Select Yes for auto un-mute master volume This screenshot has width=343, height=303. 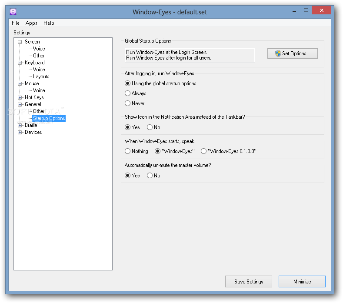[132, 176]
